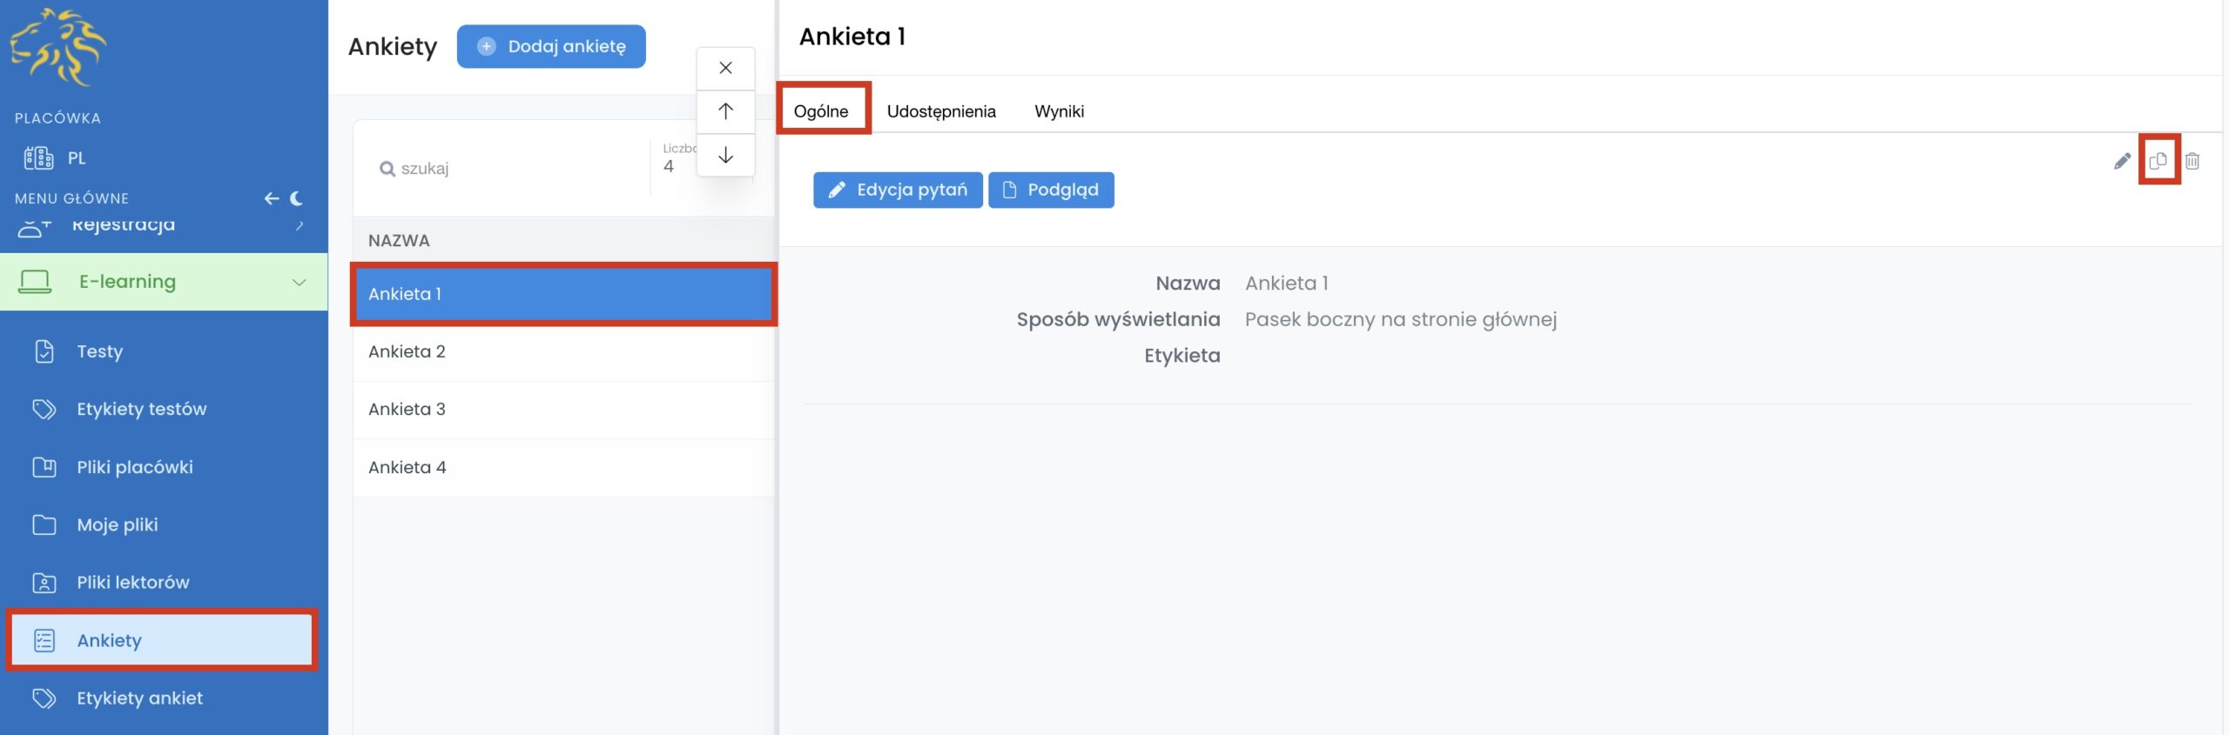The height and width of the screenshot is (735, 2229).
Task: Close the panel with the X button
Action: (725, 68)
